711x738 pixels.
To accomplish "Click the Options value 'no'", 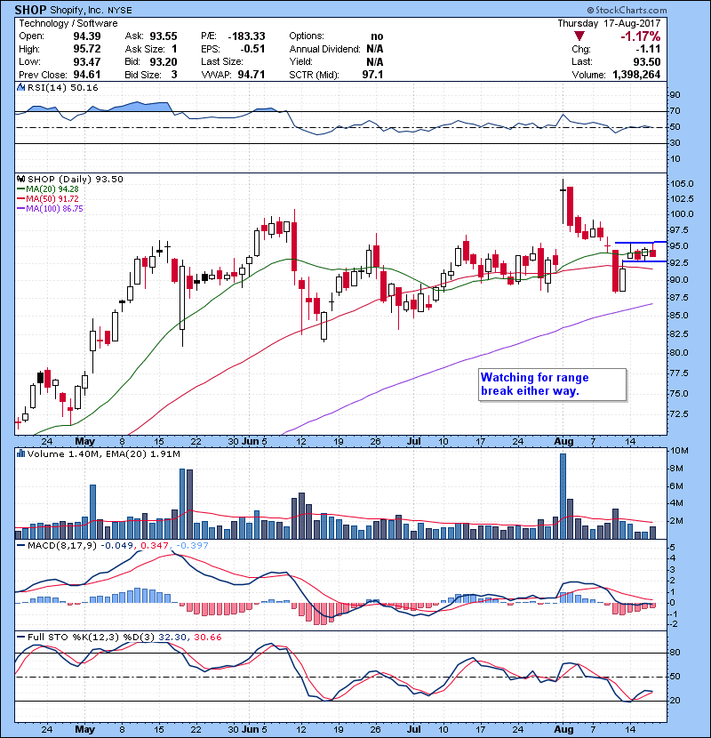I will (x=377, y=36).
